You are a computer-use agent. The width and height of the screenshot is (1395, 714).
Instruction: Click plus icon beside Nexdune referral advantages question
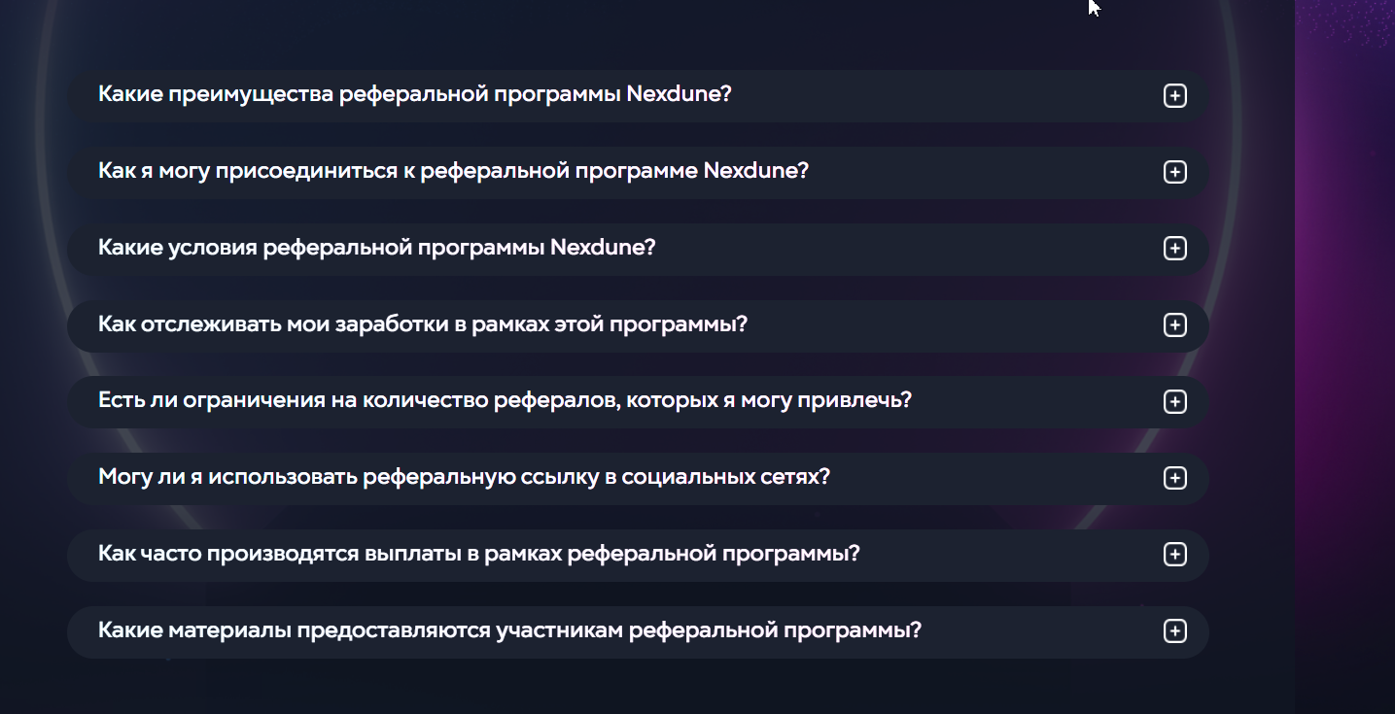[1175, 96]
